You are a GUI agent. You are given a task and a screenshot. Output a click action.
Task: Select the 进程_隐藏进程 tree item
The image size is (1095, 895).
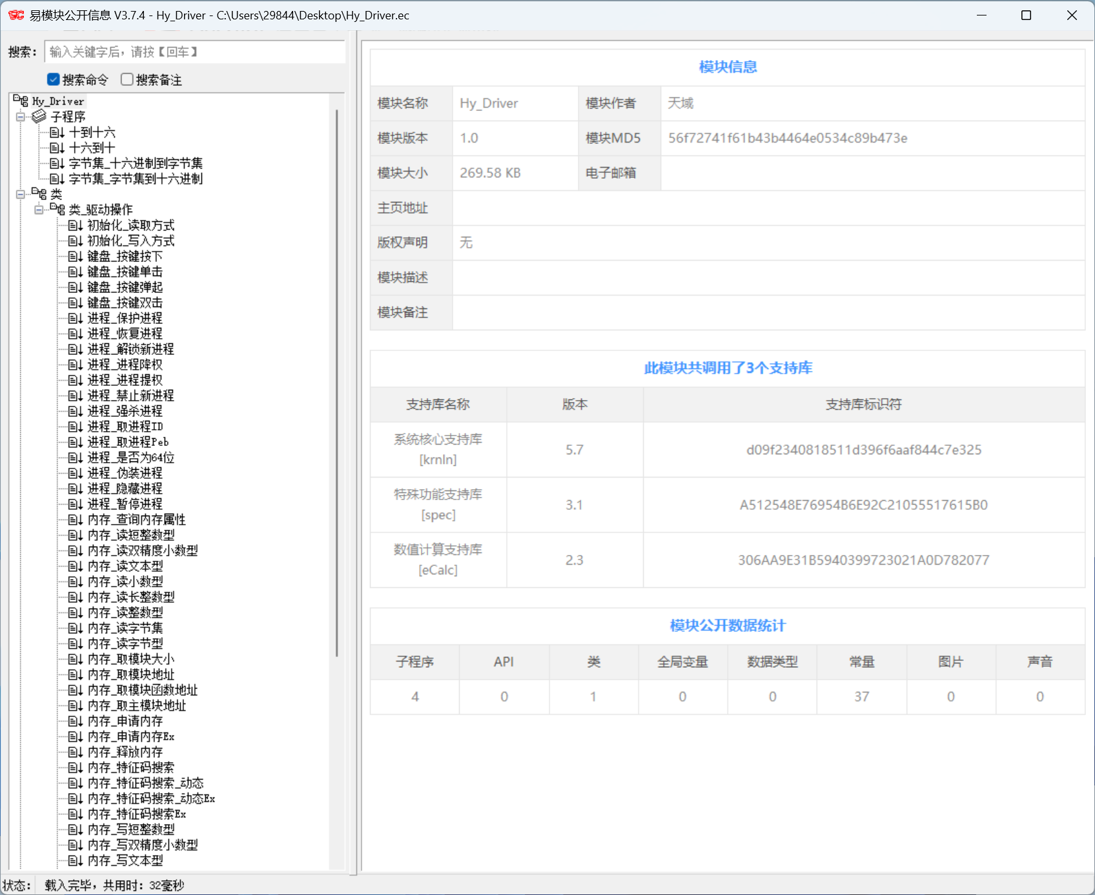tap(125, 488)
